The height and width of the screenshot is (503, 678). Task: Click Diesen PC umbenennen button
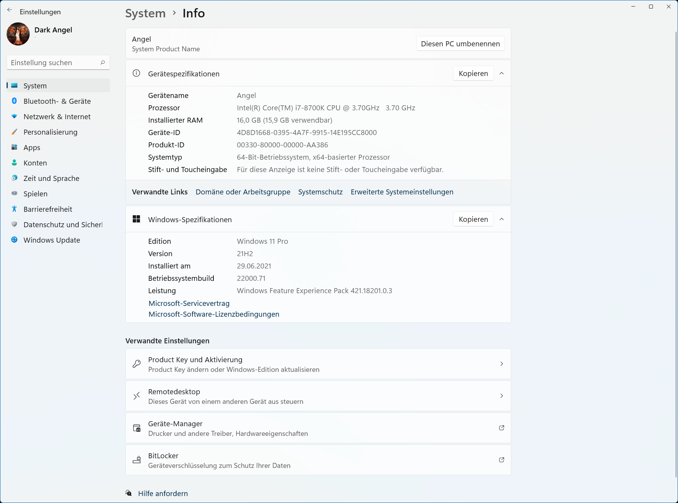point(460,44)
